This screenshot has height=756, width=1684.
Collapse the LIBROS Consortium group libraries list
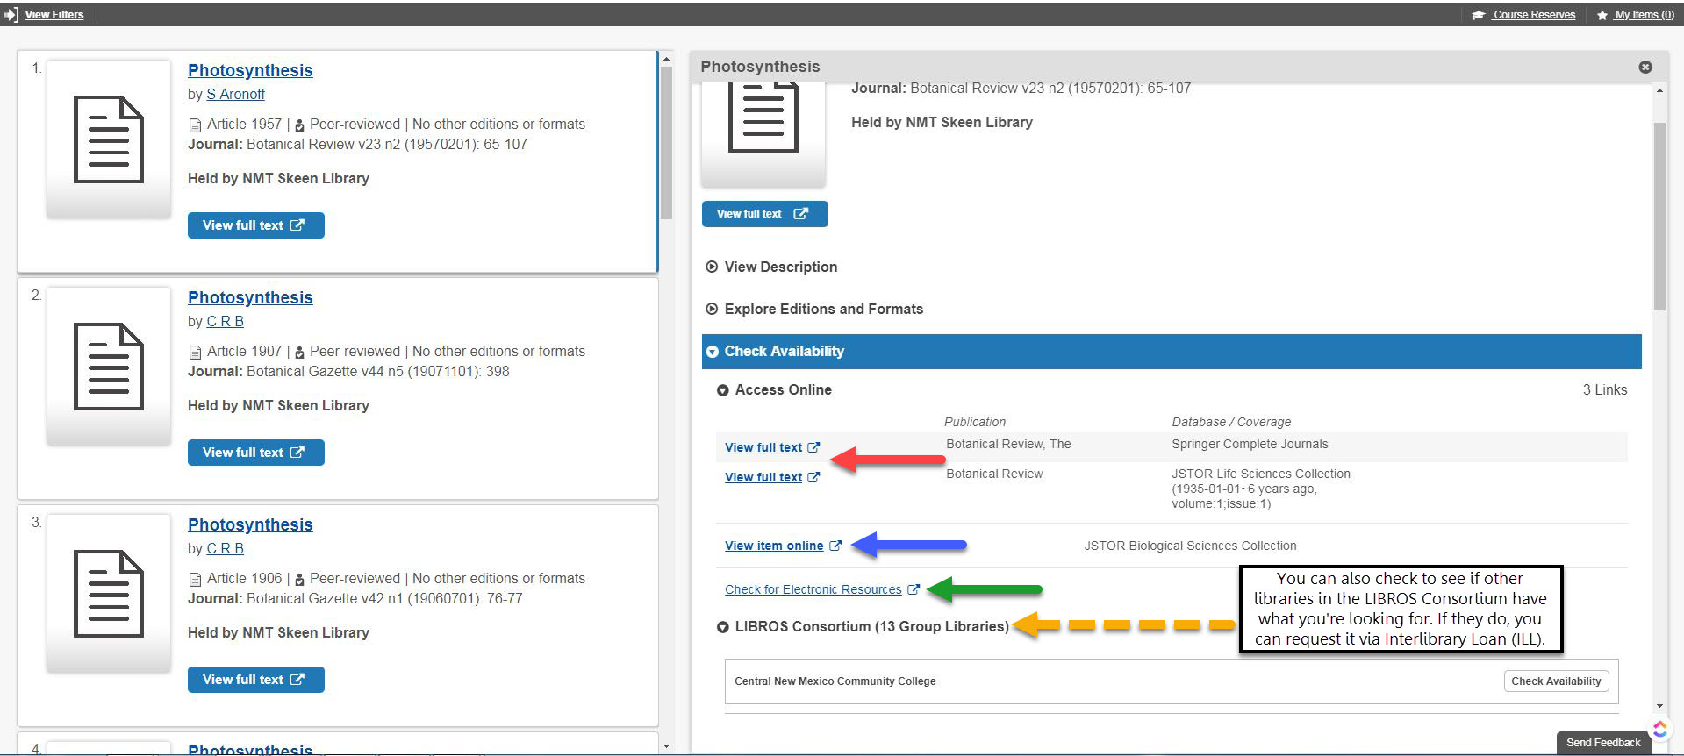(x=723, y=627)
